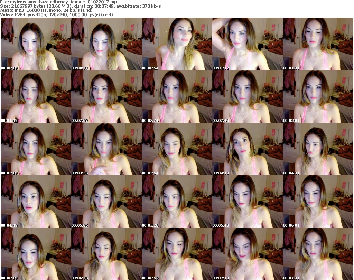Screen dimensions: 354x280
Task: Select the thumbnail frame stamped 00:01:49
Action: [36, 96]
